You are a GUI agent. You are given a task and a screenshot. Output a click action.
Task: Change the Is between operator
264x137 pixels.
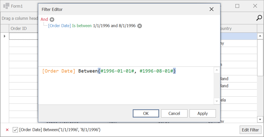click(x=82, y=26)
